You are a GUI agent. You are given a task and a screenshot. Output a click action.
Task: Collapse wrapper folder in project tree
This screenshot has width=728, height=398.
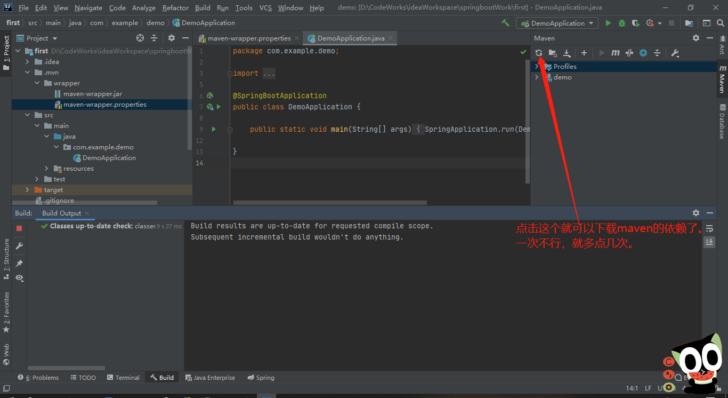pos(37,83)
